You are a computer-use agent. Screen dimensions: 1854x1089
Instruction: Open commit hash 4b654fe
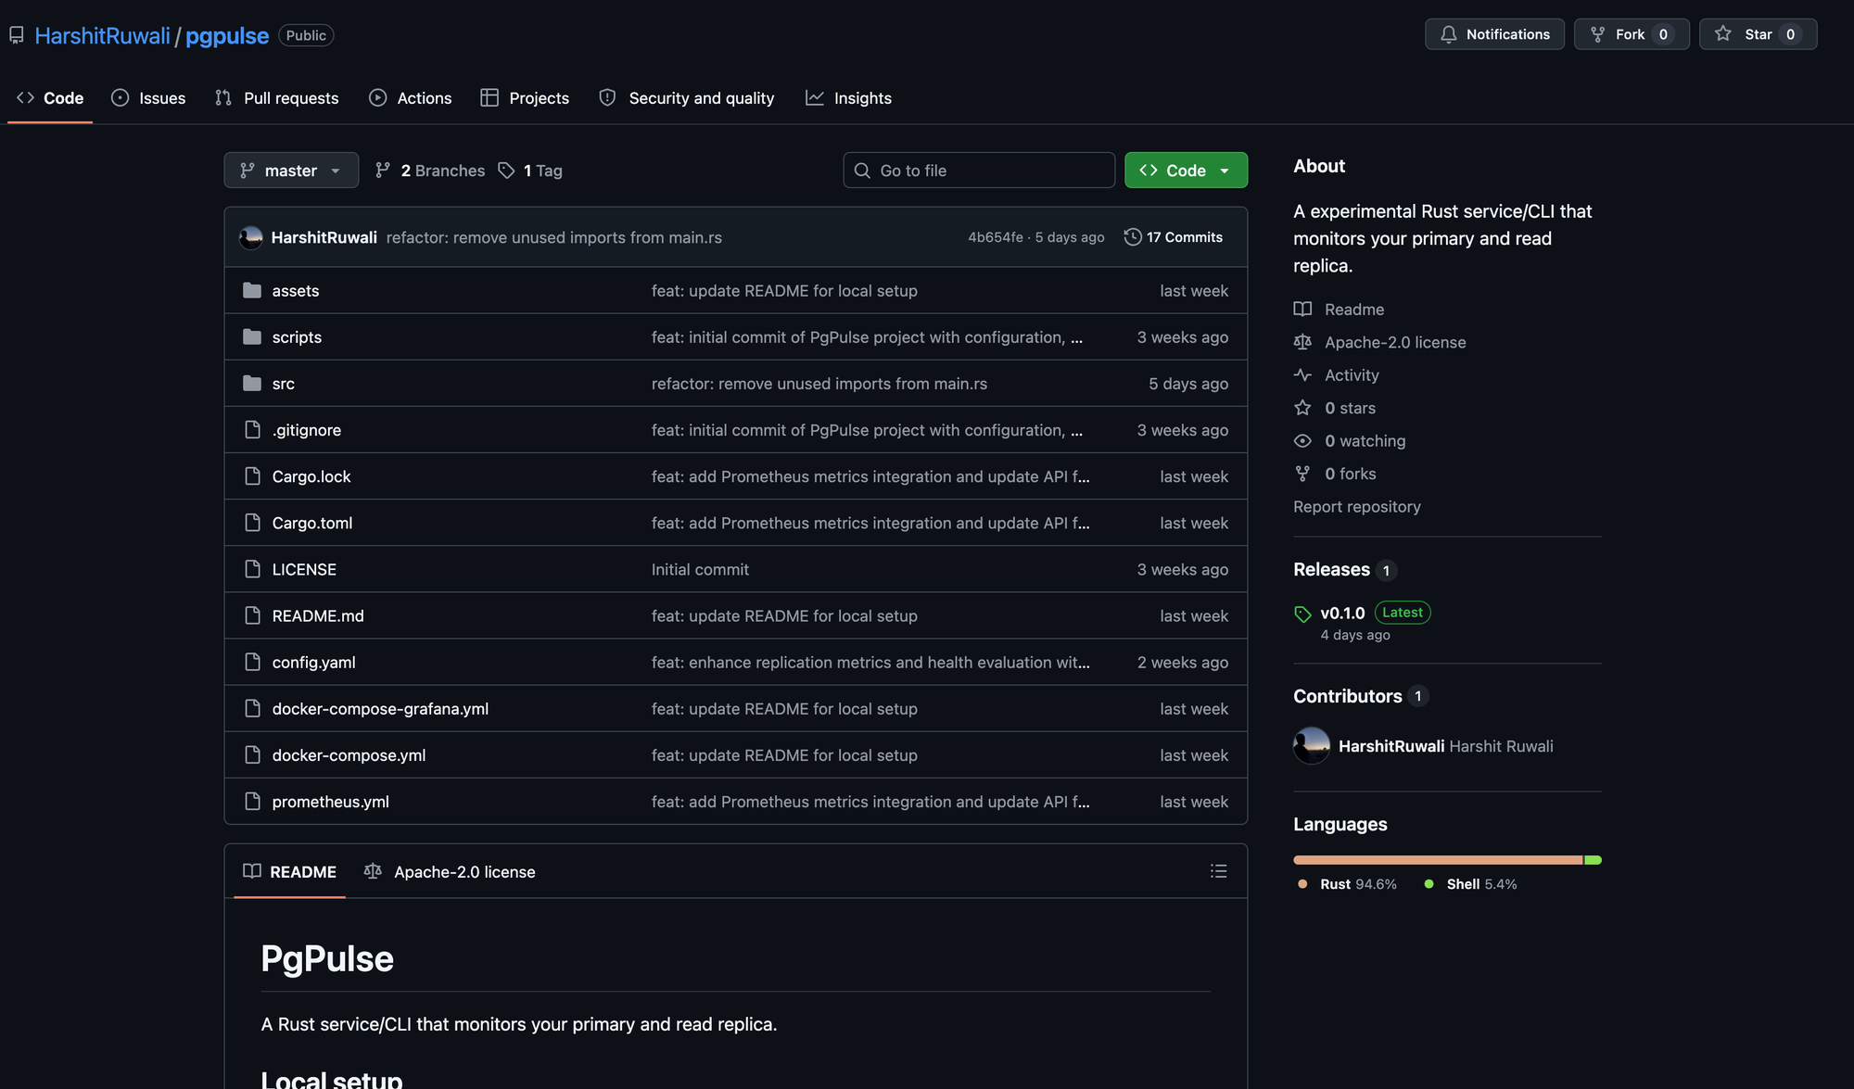(x=996, y=237)
